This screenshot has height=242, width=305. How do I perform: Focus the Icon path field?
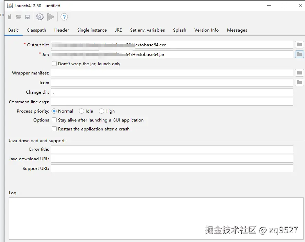(x=172, y=82)
